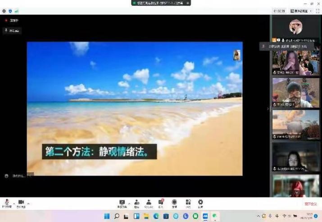Open the notification center badge
This screenshot has width=322, height=222.
[316, 216]
